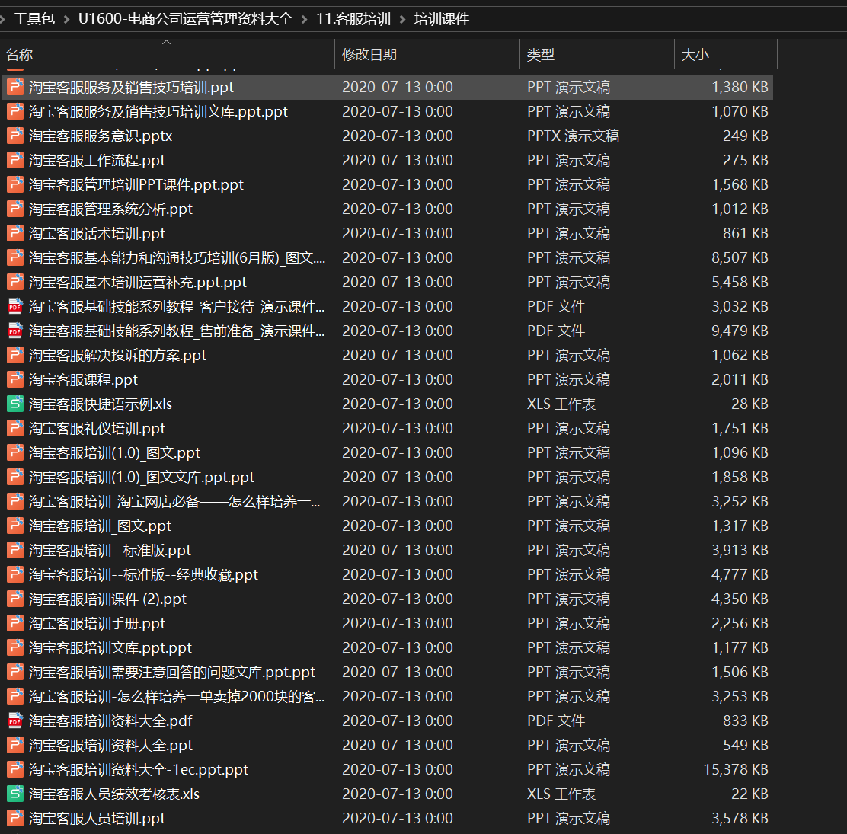This screenshot has height=834, width=847.
Task: Select the file icon of 淘宝客服服务意识.pptx
Action: (x=15, y=136)
